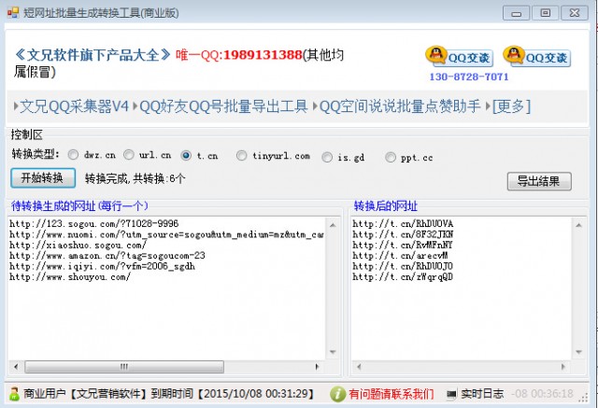This screenshot has height=408, width=598.
Task: Click left arrow of source list horizontal scrollbar
Action: coord(16,367)
